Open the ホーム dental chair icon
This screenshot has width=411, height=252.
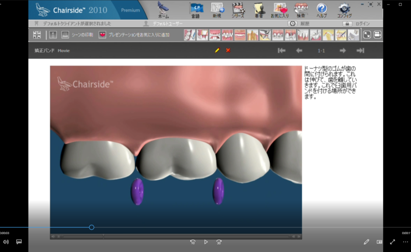pyautogui.click(x=163, y=10)
